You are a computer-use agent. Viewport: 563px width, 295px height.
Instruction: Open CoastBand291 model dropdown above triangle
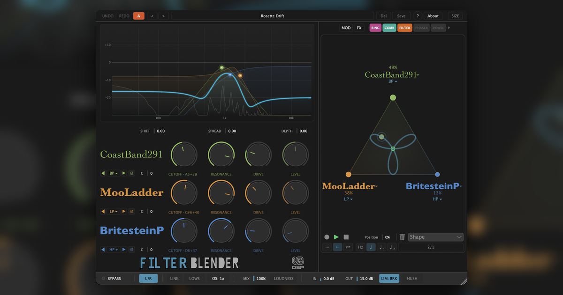coord(392,74)
